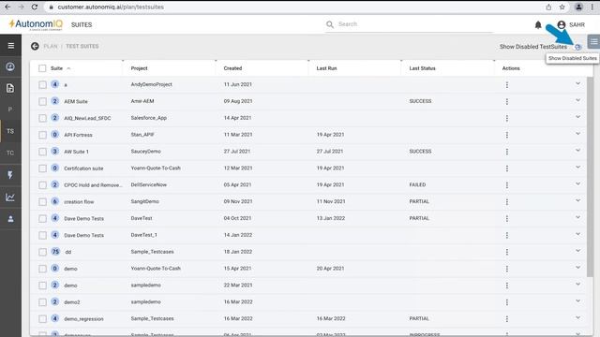Open the document icon in sidebar
The image size is (600, 337).
pyautogui.click(x=10, y=88)
